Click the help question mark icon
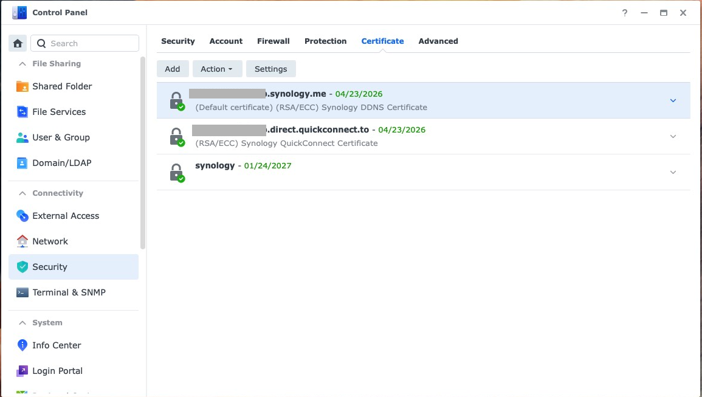The image size is (702, 397). click(x=625, y=13)
